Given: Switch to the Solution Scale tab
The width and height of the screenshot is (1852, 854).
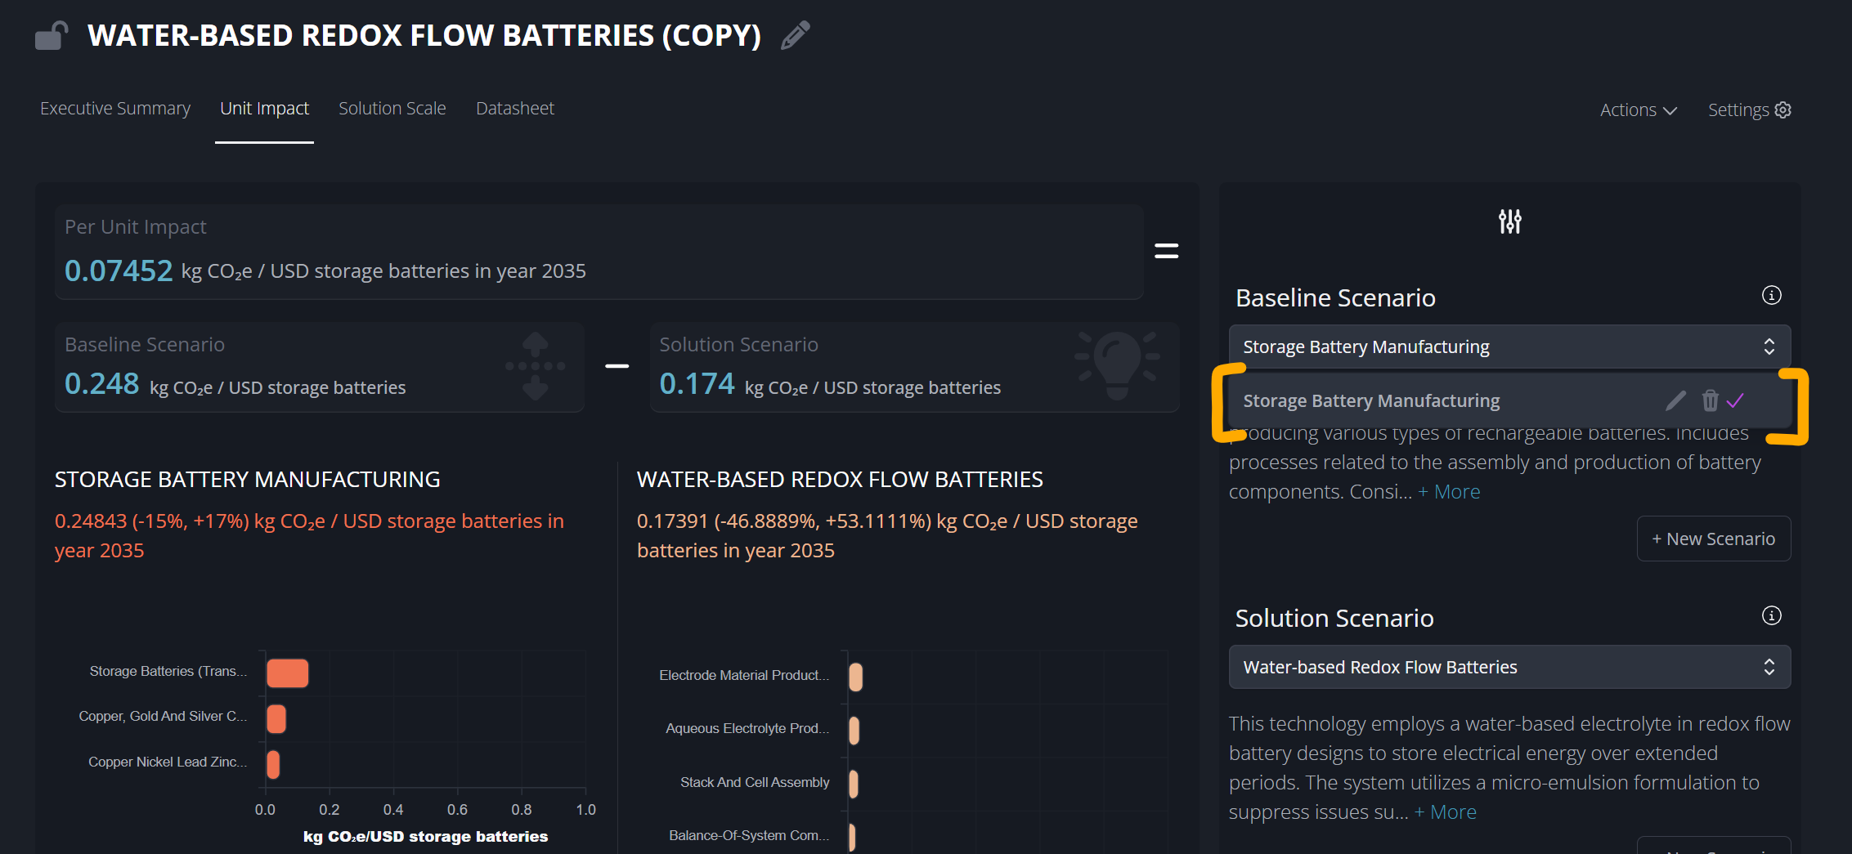Looking at the screenshot, I should coord(392,108).
